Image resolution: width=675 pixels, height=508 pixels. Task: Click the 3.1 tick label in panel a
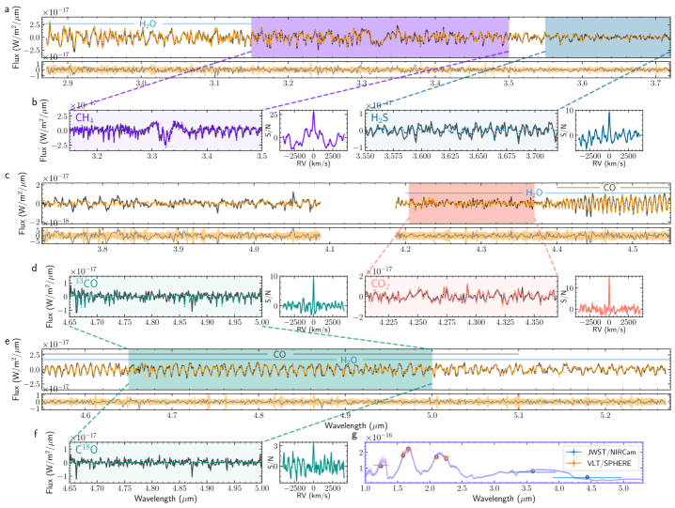coord(214,83)
